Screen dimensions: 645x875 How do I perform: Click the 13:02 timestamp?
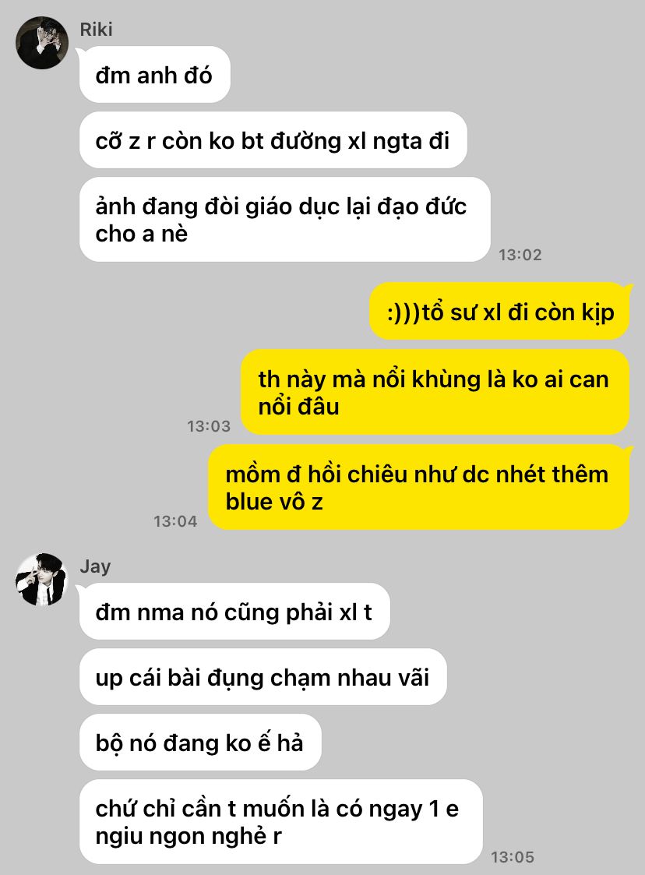pos(520,255)
